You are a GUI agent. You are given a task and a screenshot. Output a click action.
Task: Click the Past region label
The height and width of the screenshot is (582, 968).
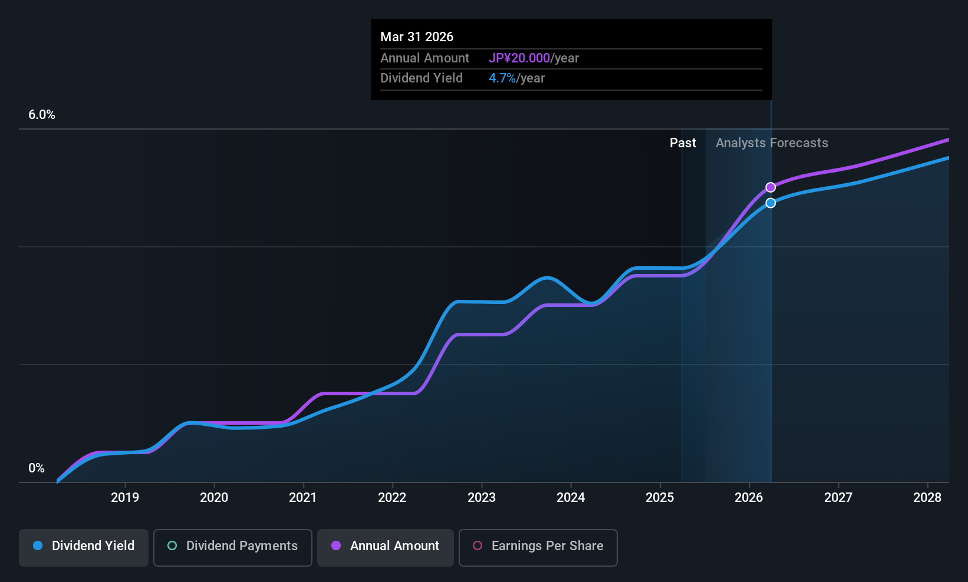point(683,143)
